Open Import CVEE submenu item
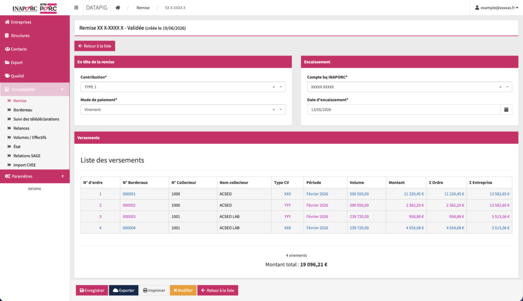The image size is (523, 301). pos(25,165)
